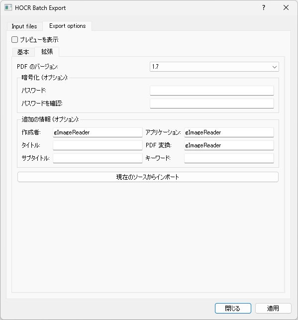The width and height of the screenshot is (298, 320).
Task: Click the 適用 button
Action: click(x=273, y=308)
